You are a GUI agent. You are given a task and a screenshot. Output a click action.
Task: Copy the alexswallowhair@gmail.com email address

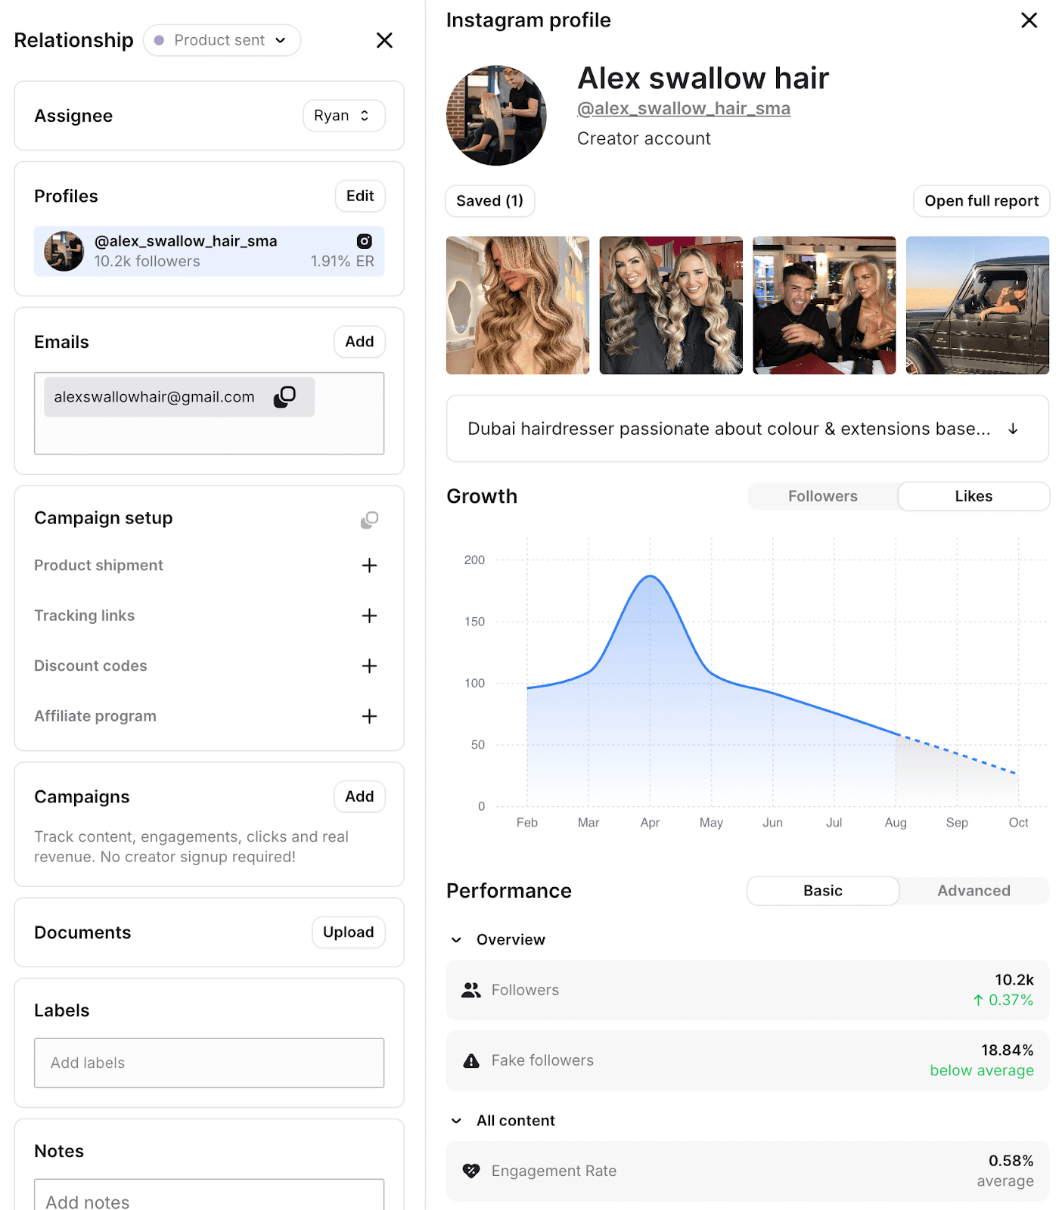(284, 397)
